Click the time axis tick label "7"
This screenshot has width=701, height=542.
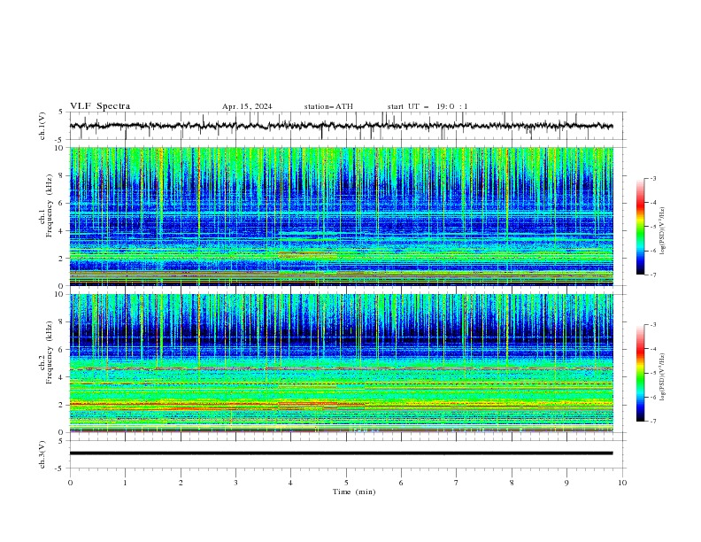tap(457, 483)
